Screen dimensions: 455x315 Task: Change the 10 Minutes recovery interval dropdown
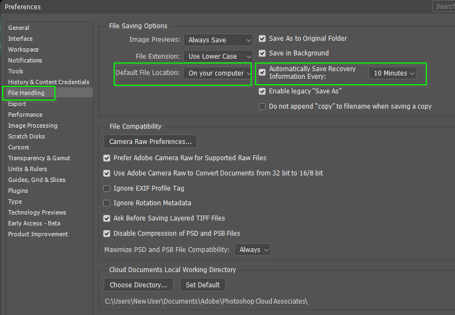(392, 73)
